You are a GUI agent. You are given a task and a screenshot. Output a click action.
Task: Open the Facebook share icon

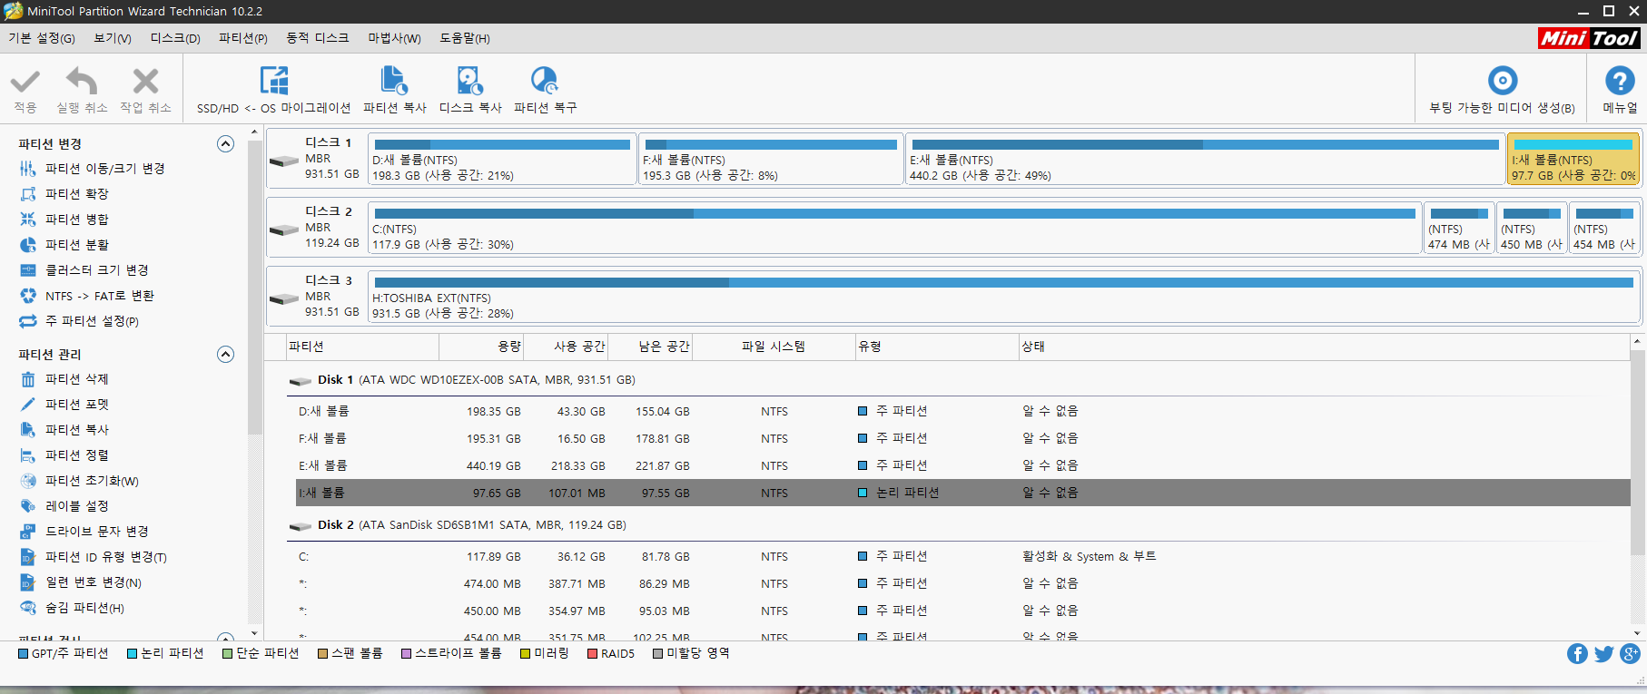(1577, 654)
